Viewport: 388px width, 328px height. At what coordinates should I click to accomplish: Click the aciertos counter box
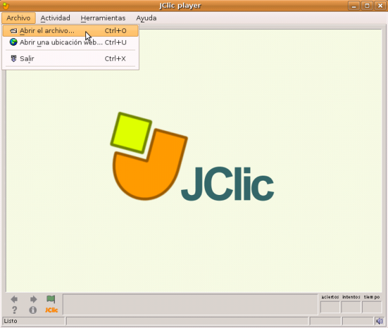(x=330, y=307)
